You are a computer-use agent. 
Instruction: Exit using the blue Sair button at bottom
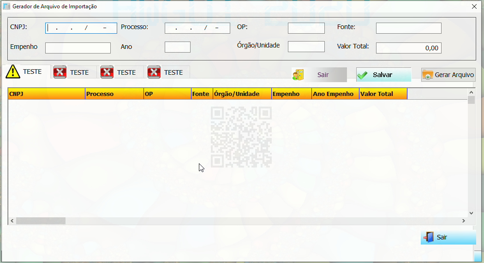tap(448, 237)
